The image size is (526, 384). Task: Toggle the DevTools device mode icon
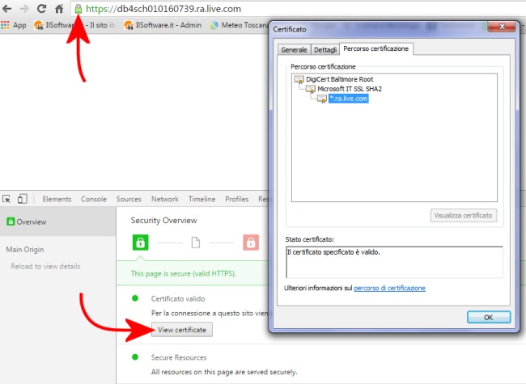tap(23, 199)
